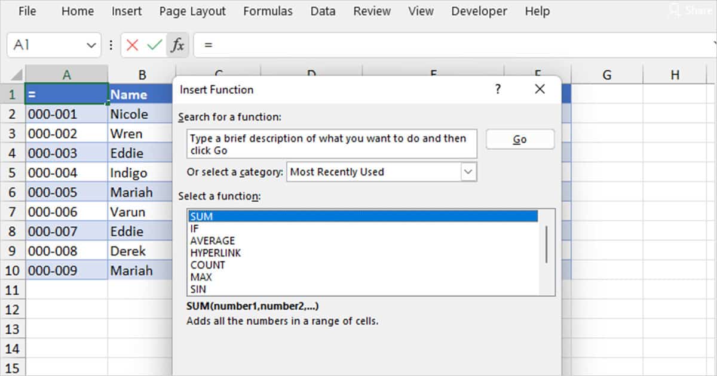The height and width of the screenshot is (376, 717).
Task: Choose HYPERLINK from the function list
Action: [216, 252]
